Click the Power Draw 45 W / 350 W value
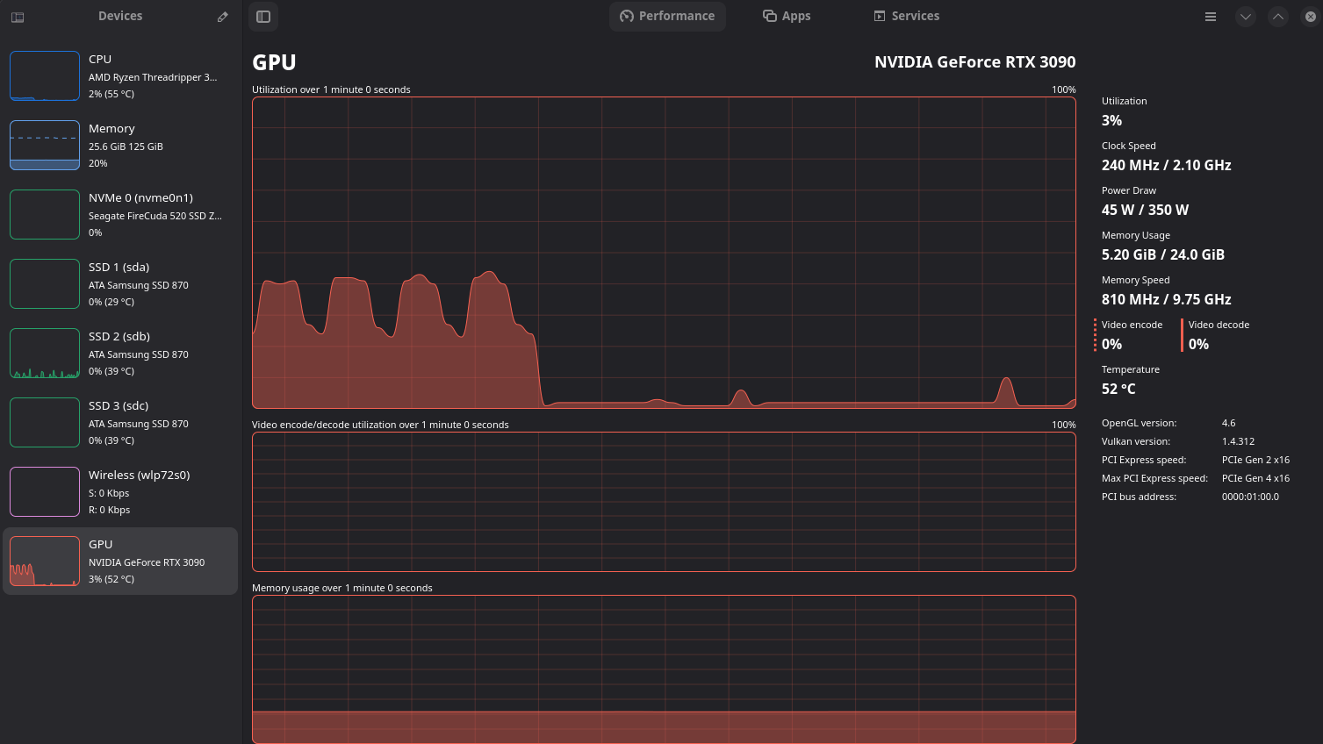Viewport: 1323px width, 744px height. 1145,211
